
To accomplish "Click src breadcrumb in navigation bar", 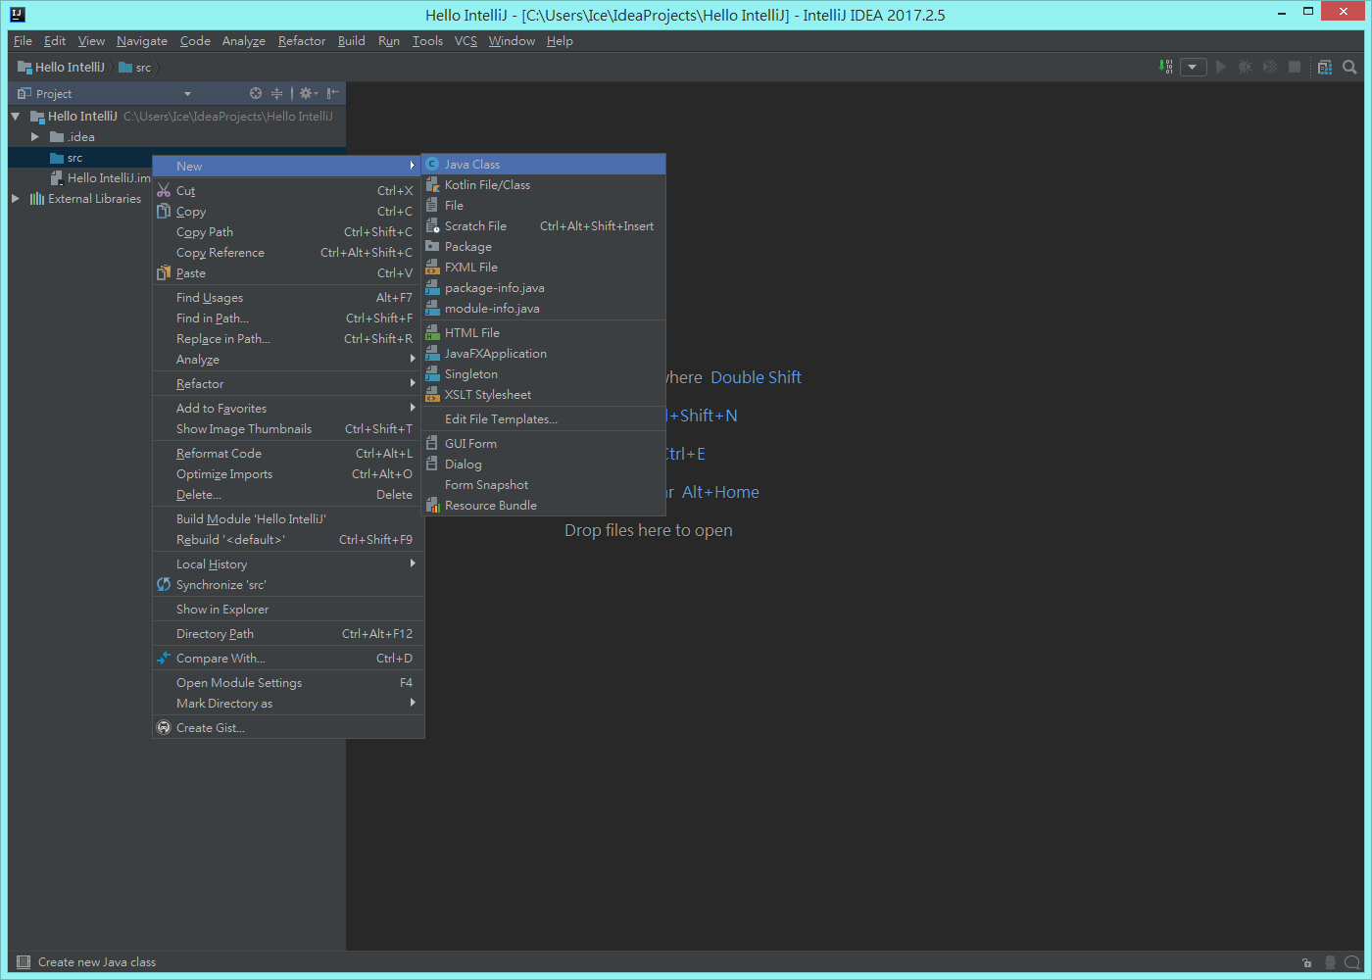I will coord(135,67).
